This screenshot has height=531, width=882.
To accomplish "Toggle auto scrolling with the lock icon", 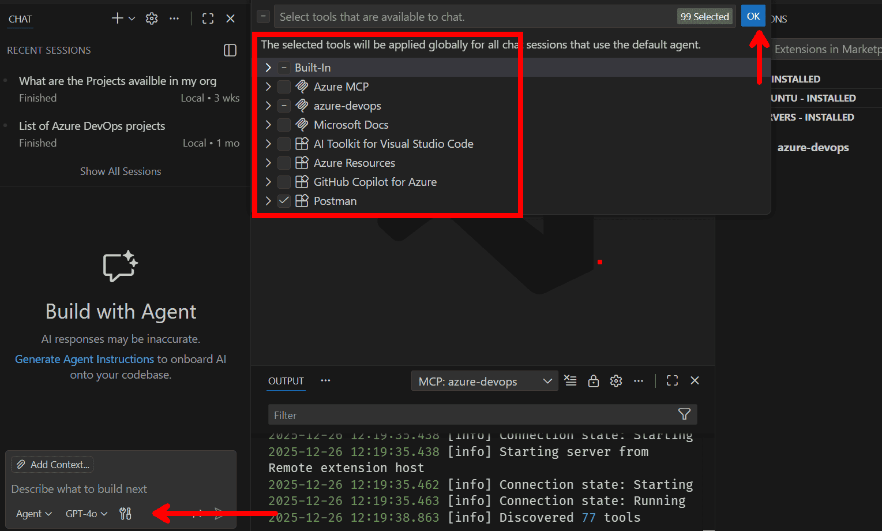I will coord(594,380).
